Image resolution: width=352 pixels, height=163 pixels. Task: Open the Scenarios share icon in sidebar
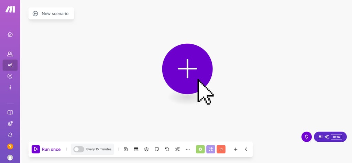click(x=10, y=65)
